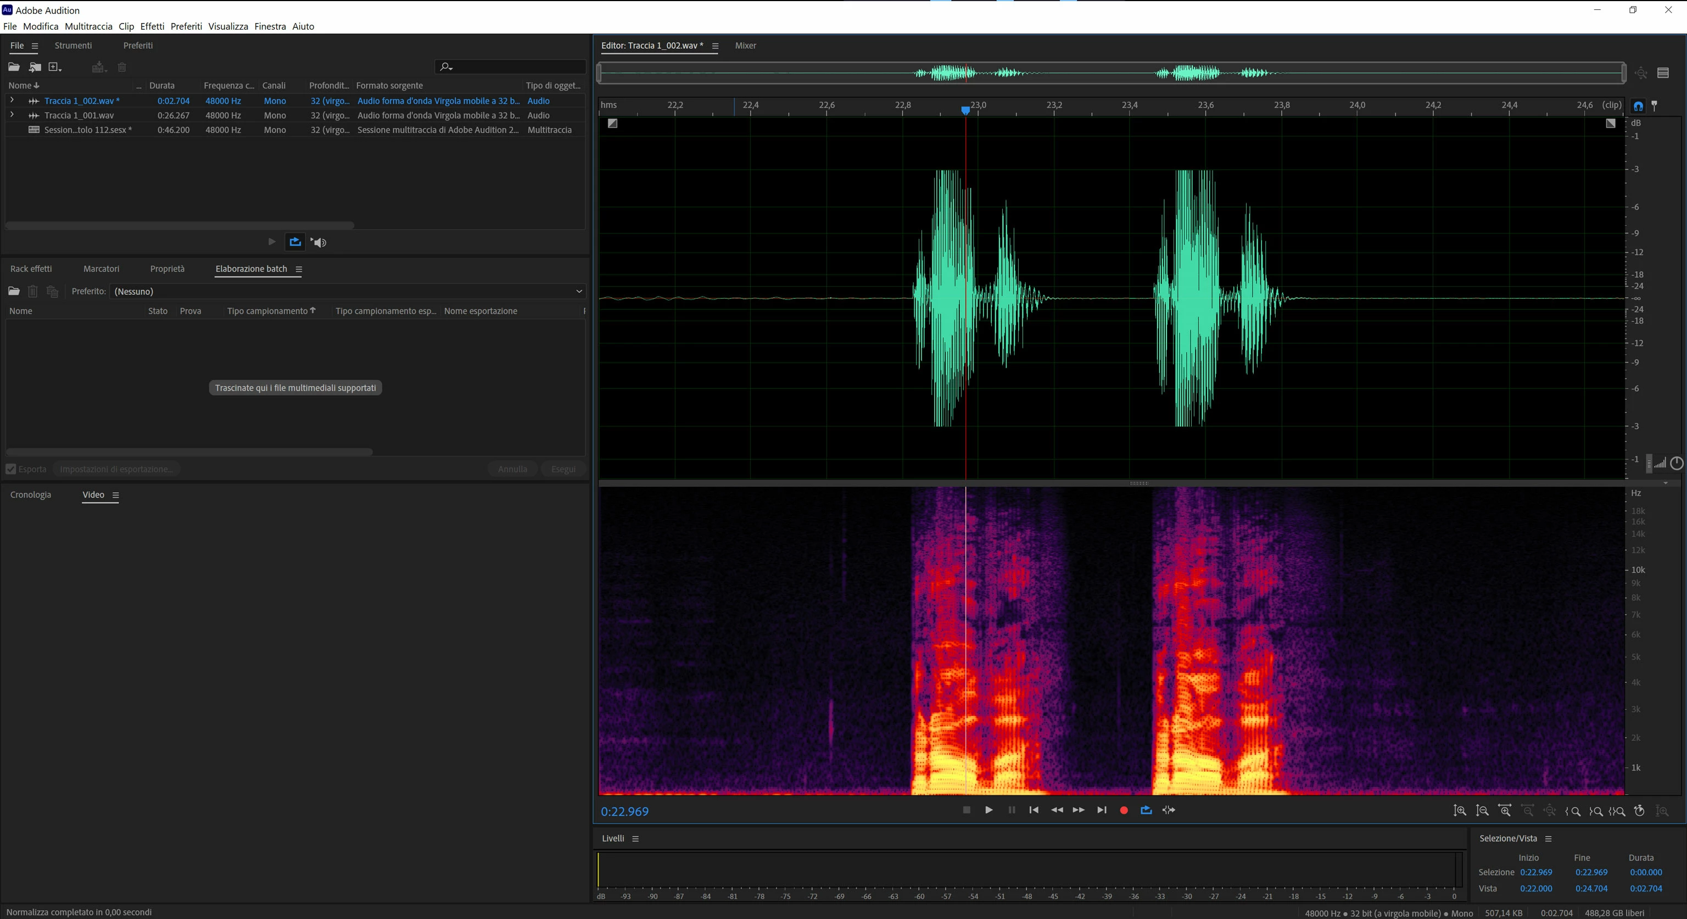Click Skip Selection transport icon
The width and height of the screenshot is (1687, 919).
(x=1169, y=810)
